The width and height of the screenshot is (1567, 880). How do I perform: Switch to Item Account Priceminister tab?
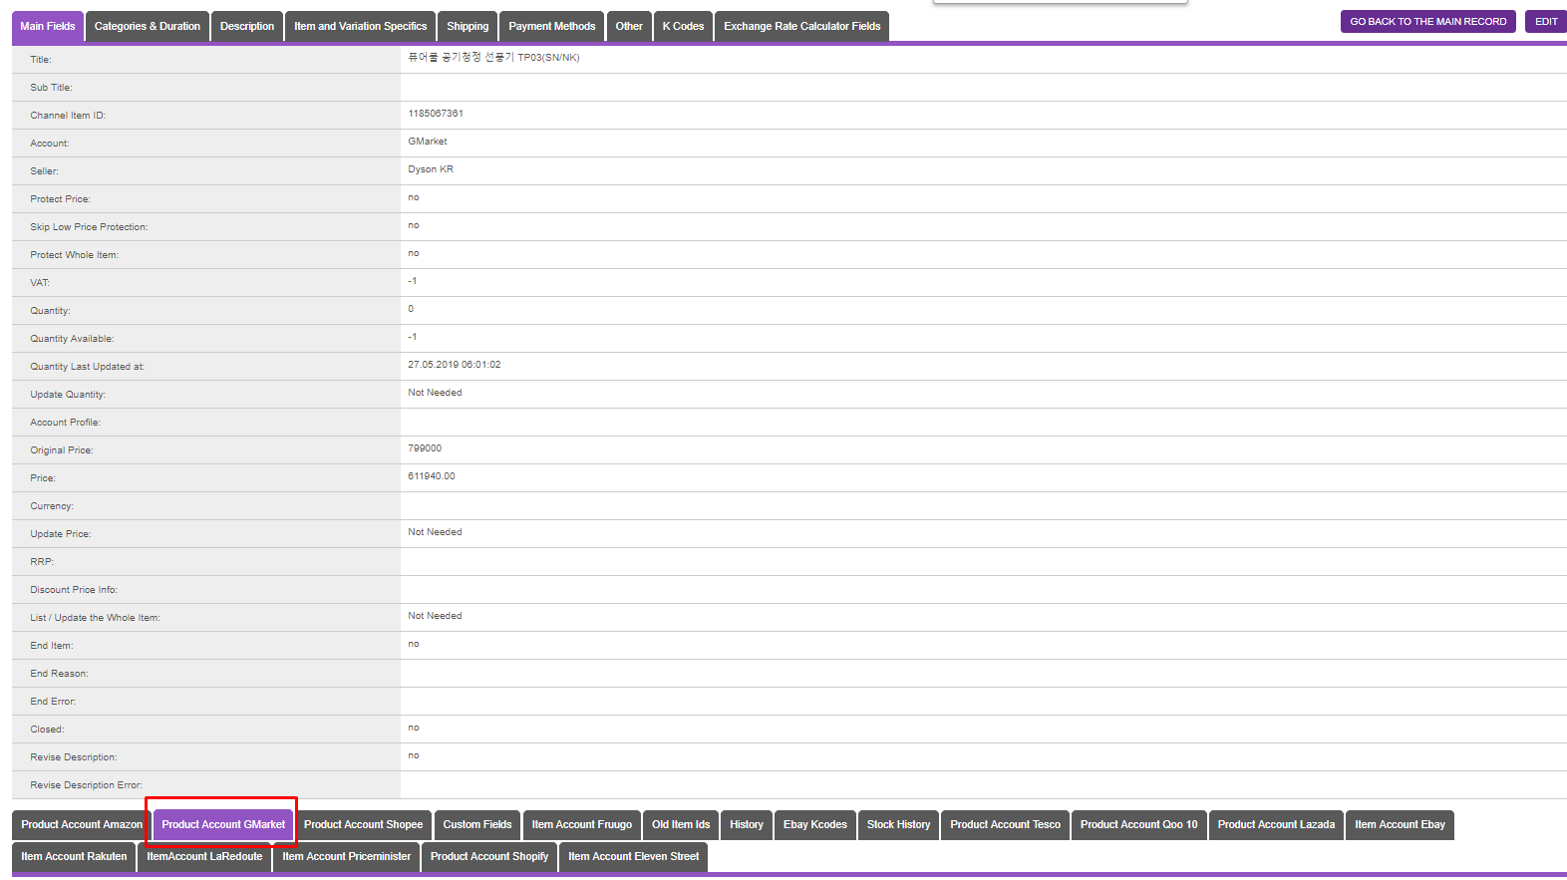pos(346,857)
